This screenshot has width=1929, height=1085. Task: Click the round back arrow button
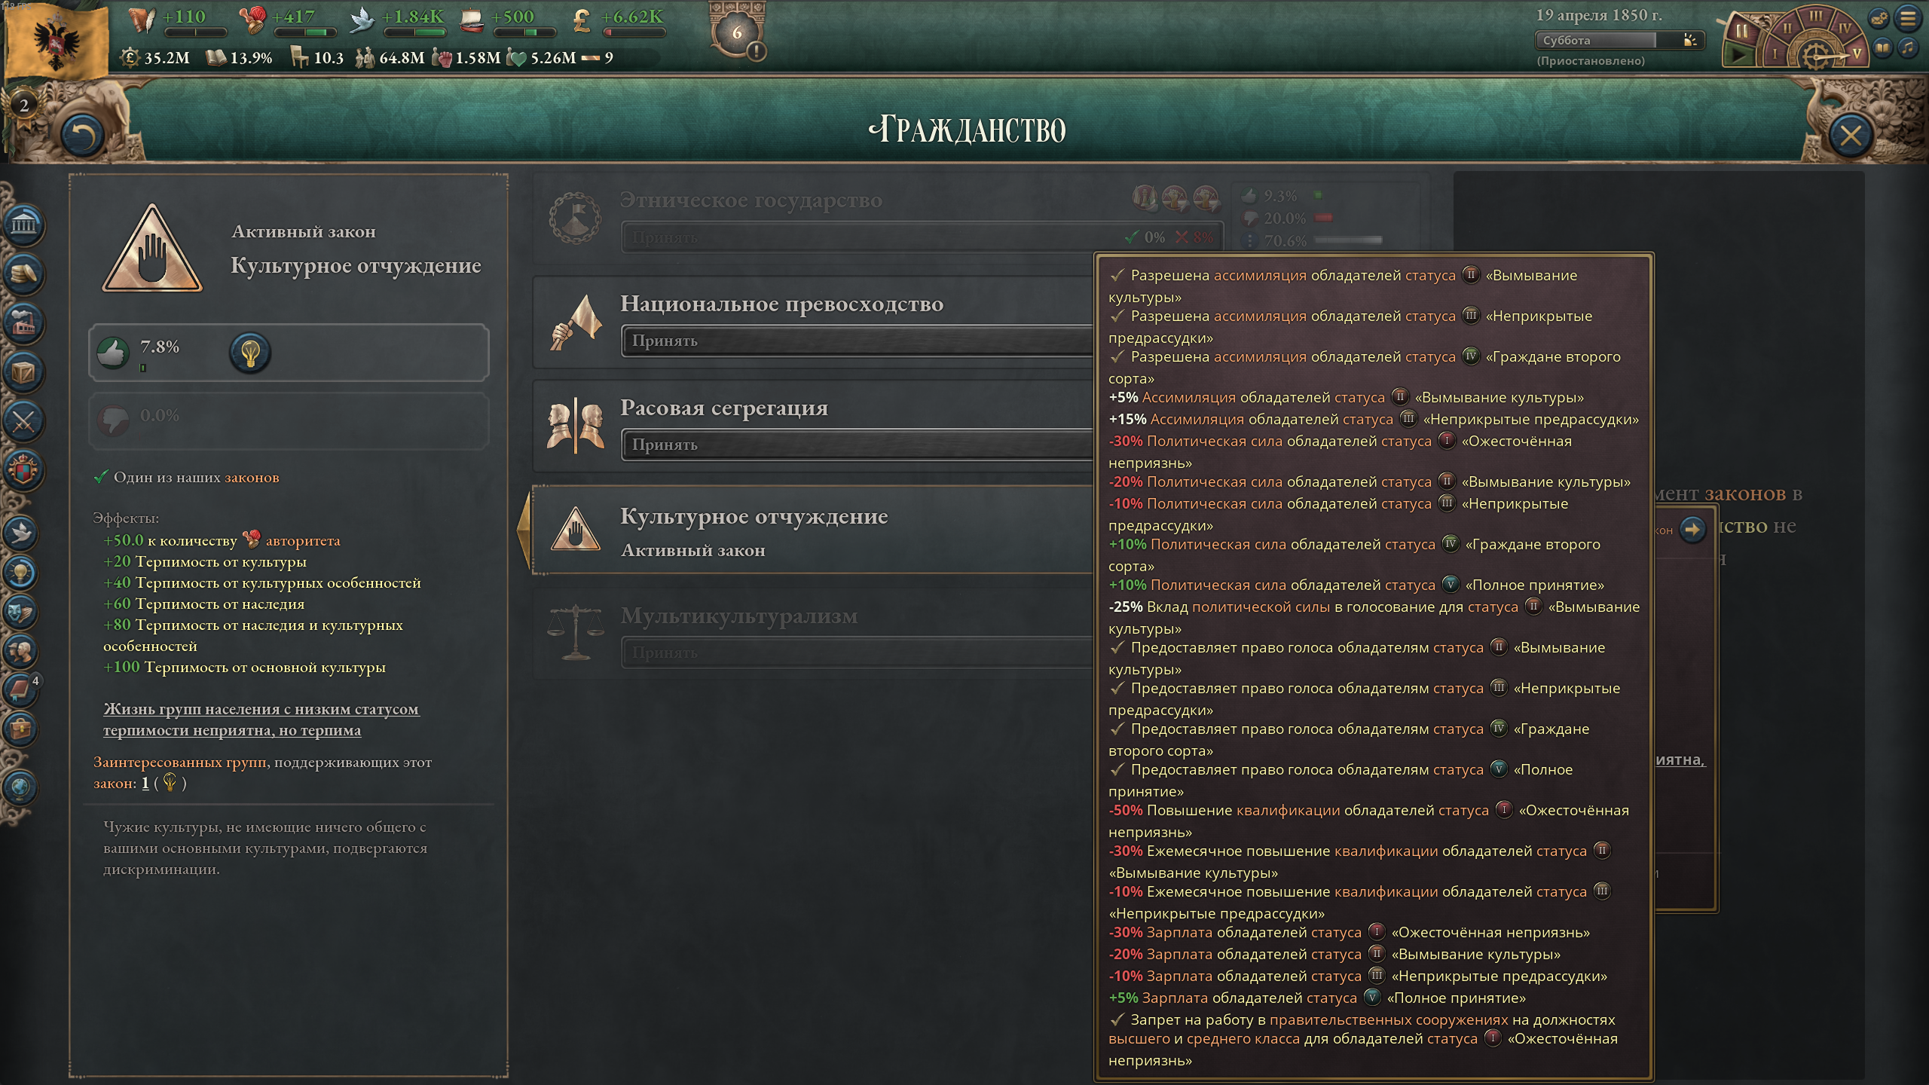click(x=82, y=136)
